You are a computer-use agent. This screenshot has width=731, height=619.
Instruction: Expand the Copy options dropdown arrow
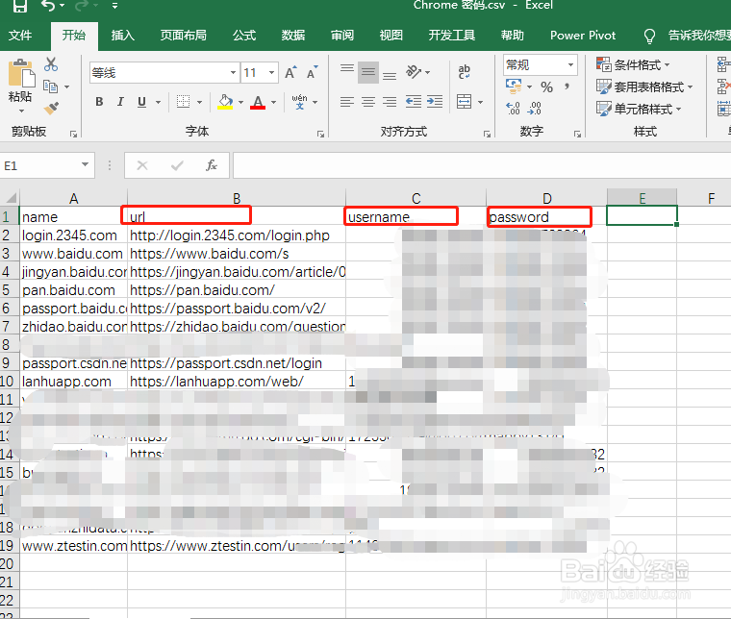[x=67, y=87]
